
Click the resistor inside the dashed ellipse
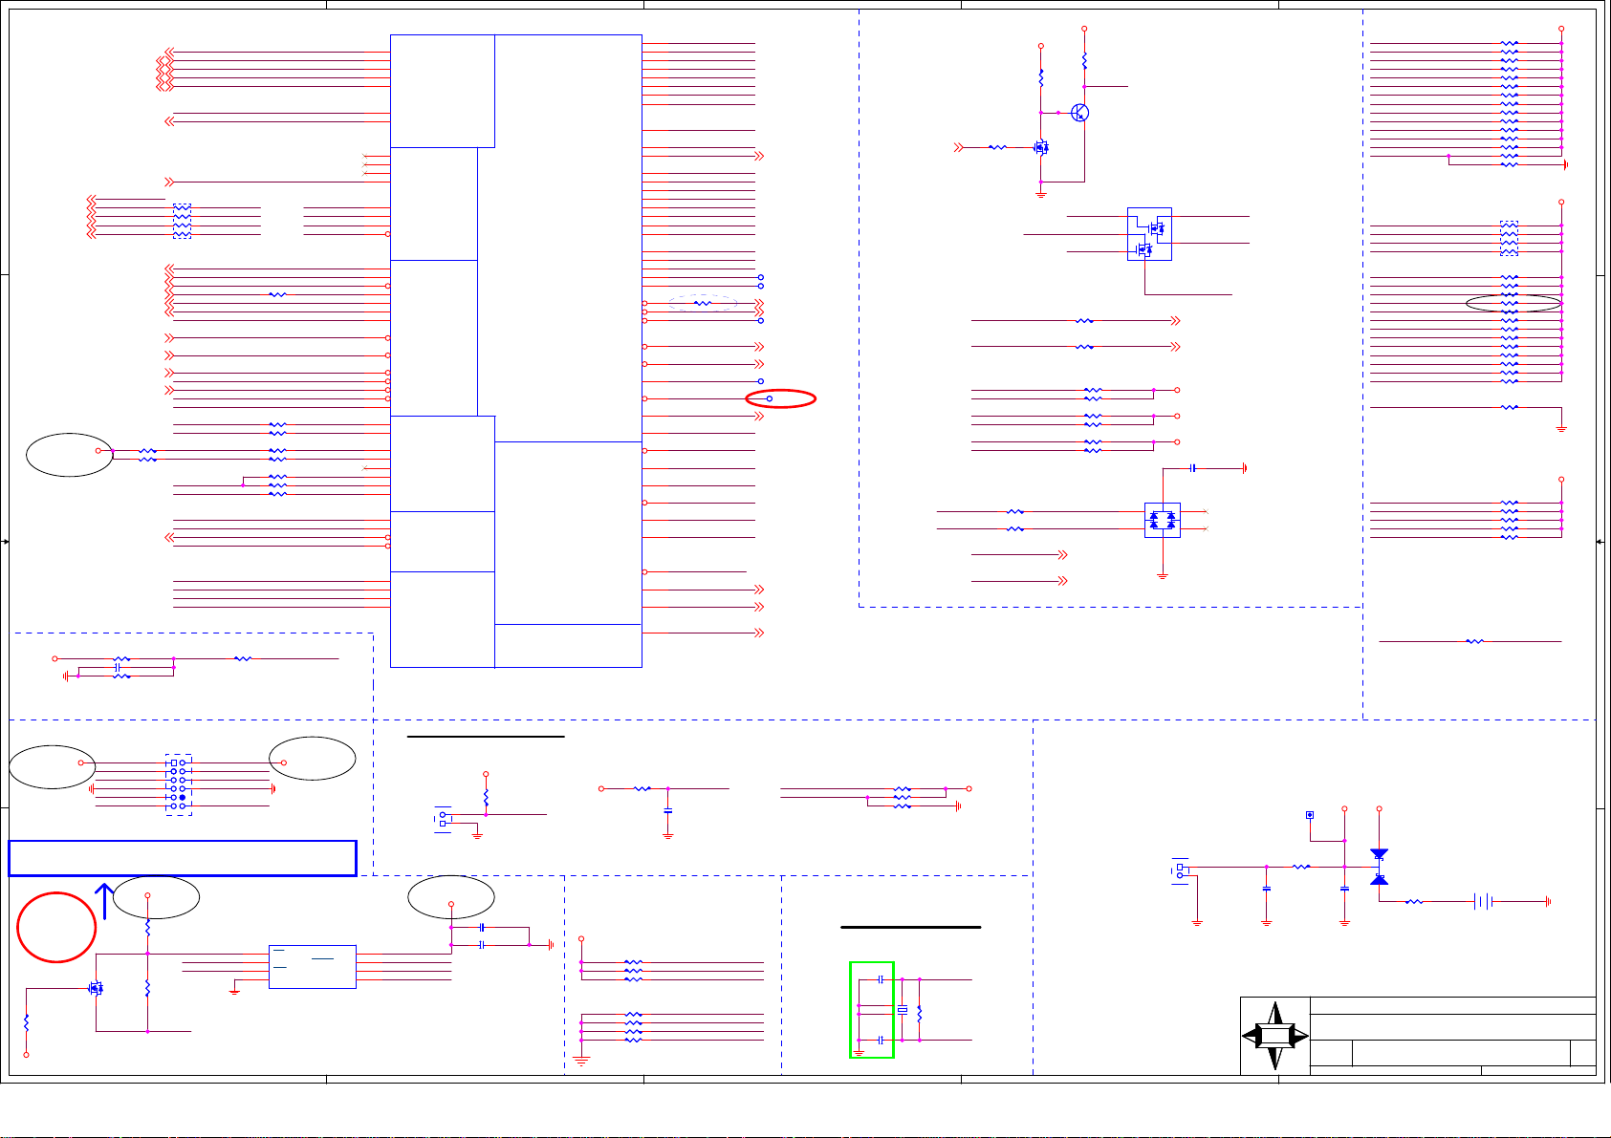point(703,303)
